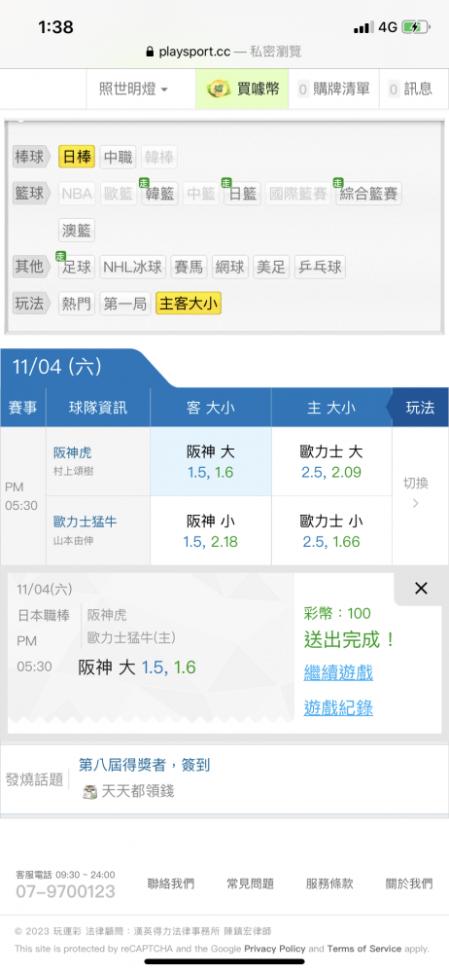Open 阪神虎 team info link
The width and height of the screenshot is (449, 973).
click(73, 453)
